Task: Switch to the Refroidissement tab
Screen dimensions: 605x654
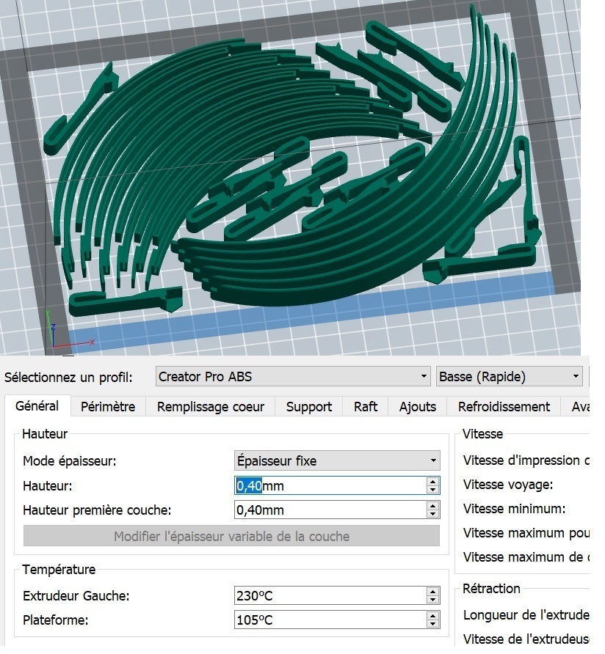Action: pyautogui.click(x=504, y=406)
